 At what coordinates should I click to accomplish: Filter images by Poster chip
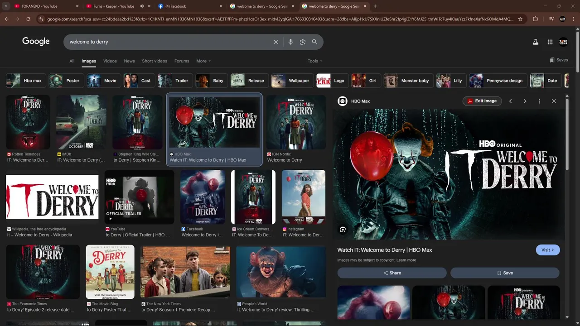click(x=66, y=81)
